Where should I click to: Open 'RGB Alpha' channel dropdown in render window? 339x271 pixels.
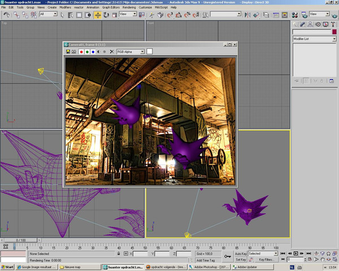coord(131,51)
